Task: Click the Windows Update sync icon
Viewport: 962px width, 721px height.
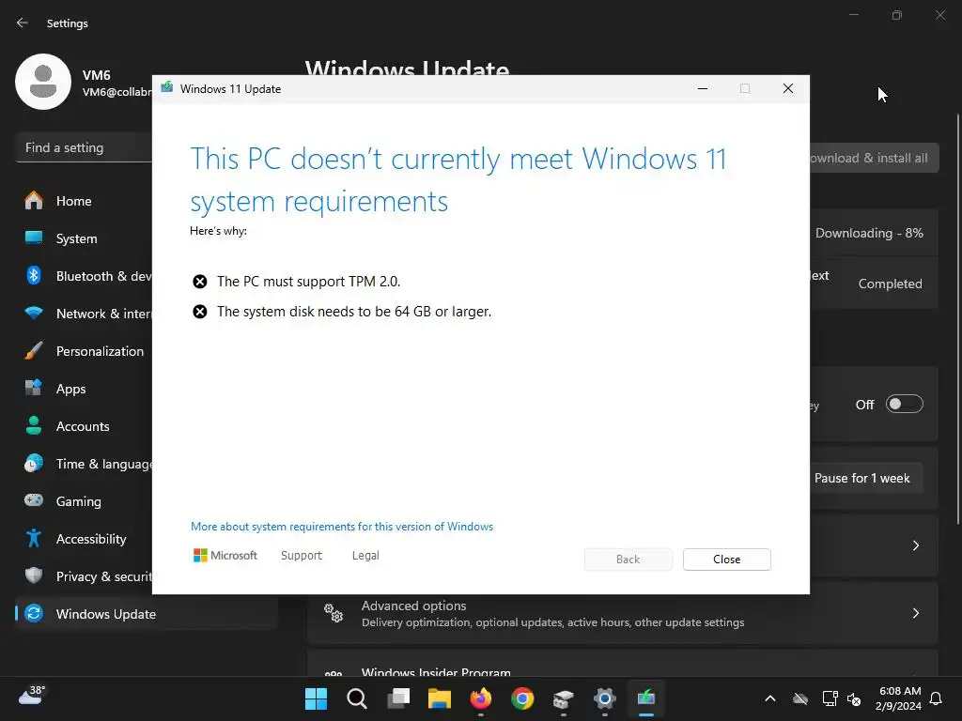Action: click(x=34, y=613)
